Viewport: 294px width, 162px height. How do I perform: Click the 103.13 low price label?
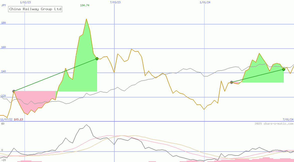(x=18, y=119)
